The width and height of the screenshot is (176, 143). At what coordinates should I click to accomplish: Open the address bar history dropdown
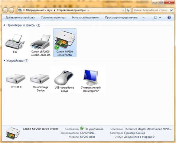(x=123, y=10)
